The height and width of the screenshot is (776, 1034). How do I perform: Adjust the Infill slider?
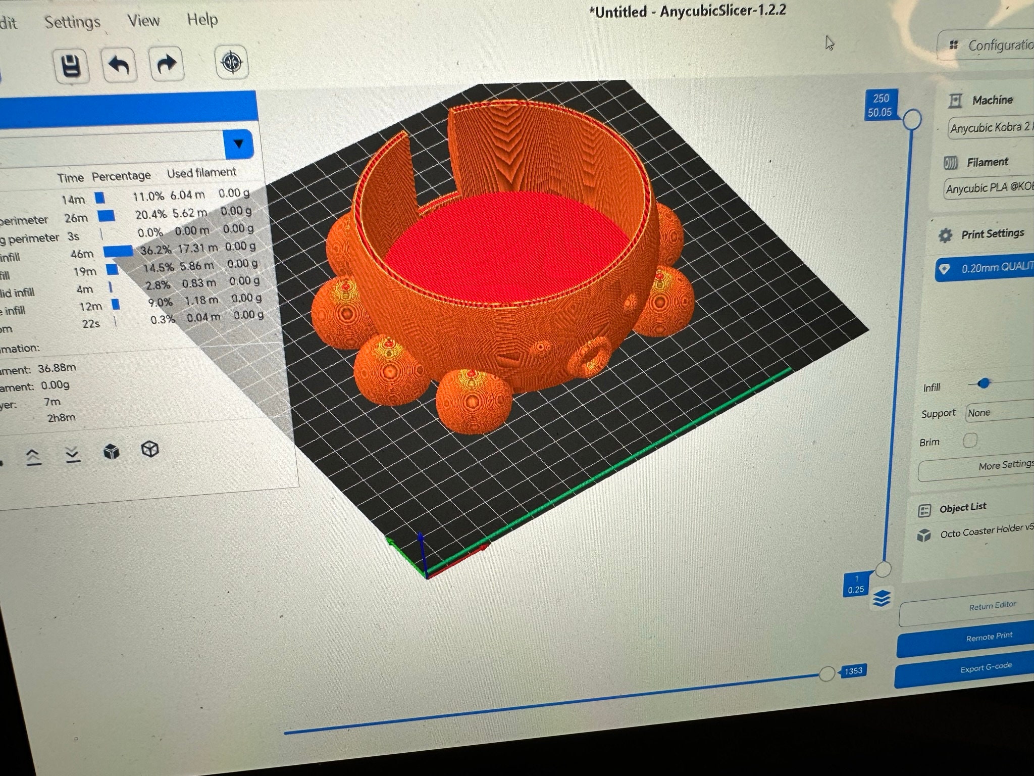[985, 383]
